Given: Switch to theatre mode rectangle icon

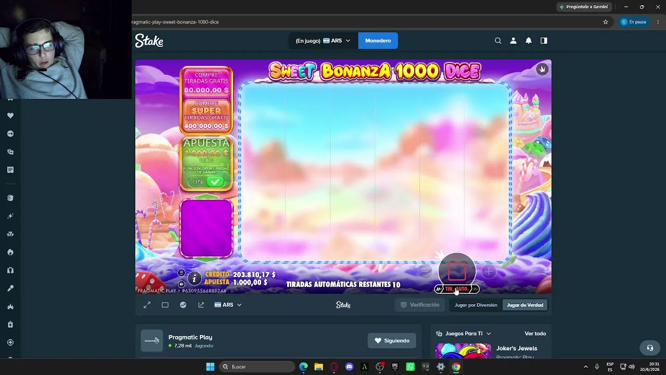Looking at the screenshot, I should [x=165, y=305].
